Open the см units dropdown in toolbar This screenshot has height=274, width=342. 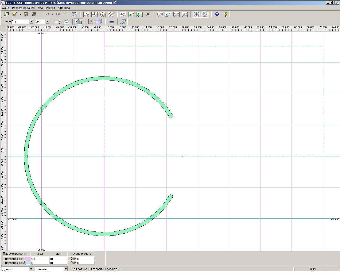48,21
